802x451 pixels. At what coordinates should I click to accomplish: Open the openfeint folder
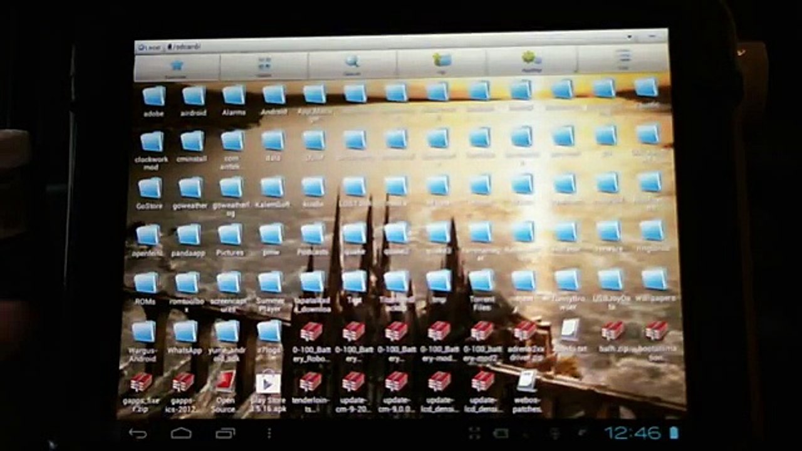point(148,241)
